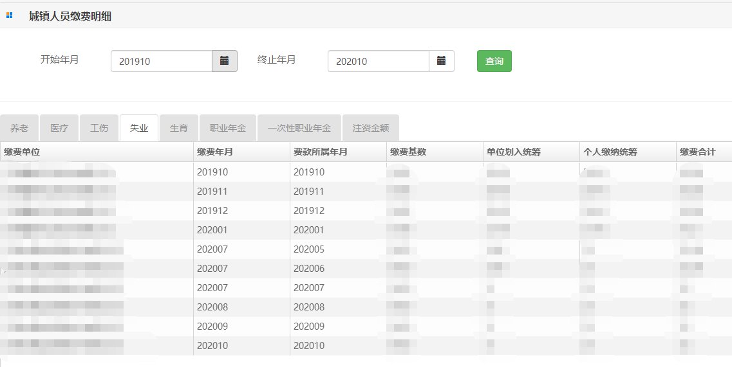Switch to the 一次性职业年金 tab
This screenshot has height=367, width=732.
299,128
